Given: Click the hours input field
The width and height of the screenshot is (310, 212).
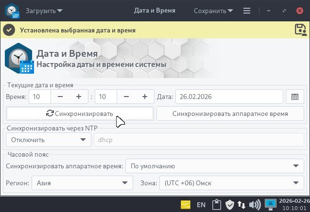Looking at the screenshot, I should coord(40,97).
